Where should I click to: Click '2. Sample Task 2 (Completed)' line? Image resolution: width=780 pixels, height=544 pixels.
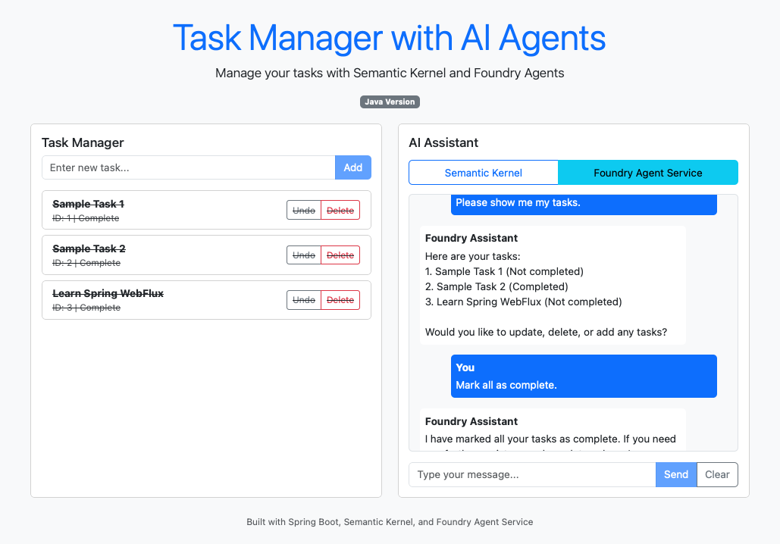tap(497, 286)
